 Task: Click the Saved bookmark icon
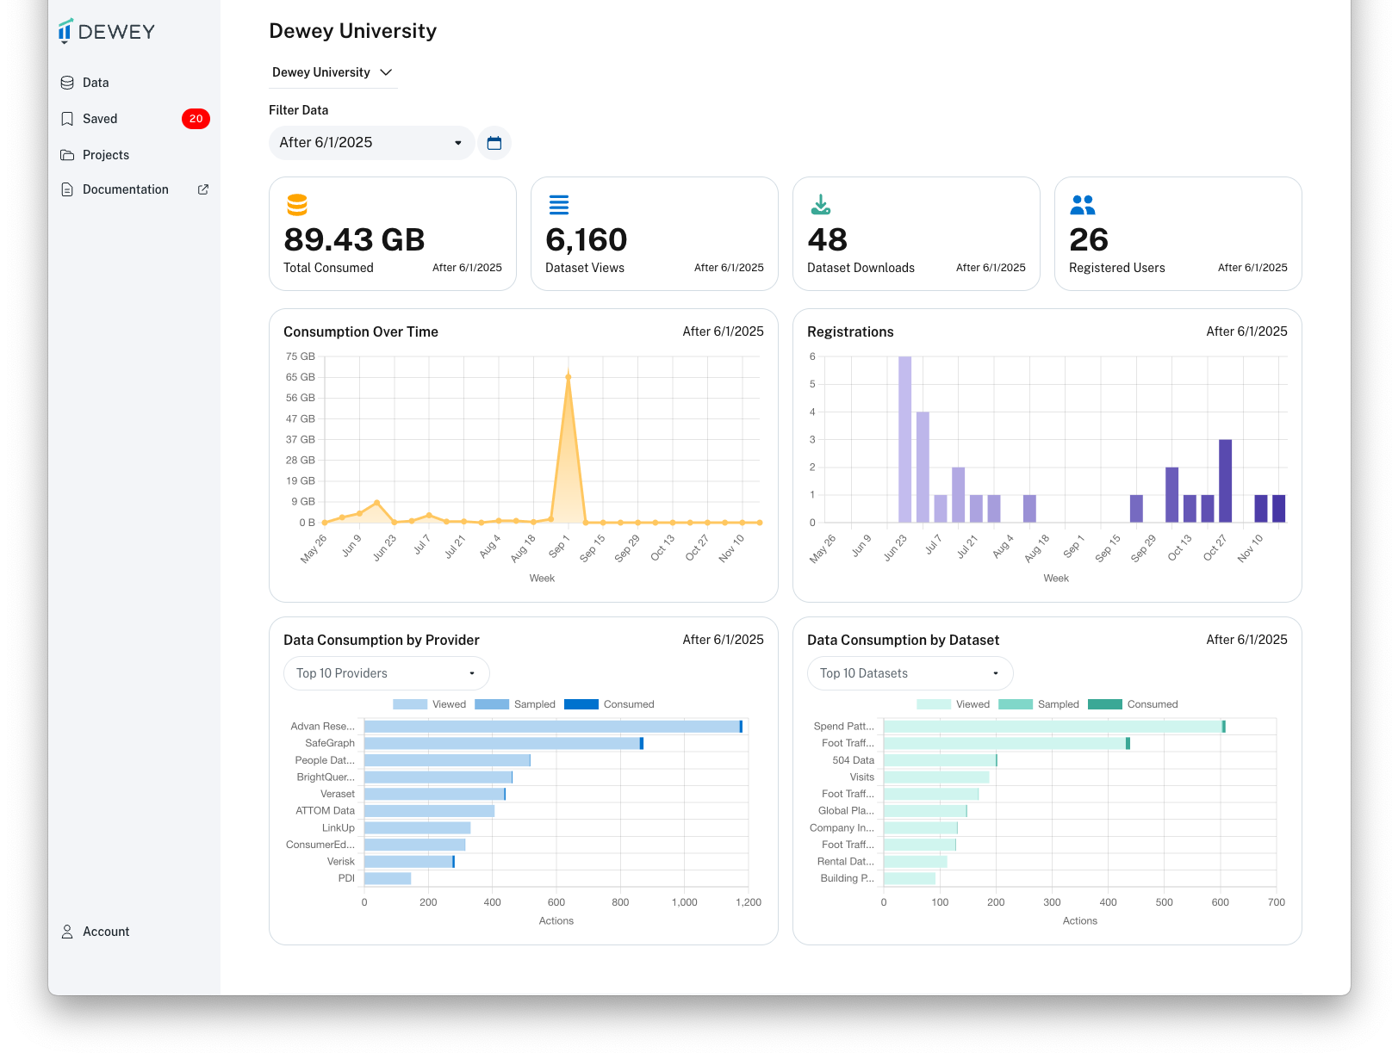coord(67,119)
